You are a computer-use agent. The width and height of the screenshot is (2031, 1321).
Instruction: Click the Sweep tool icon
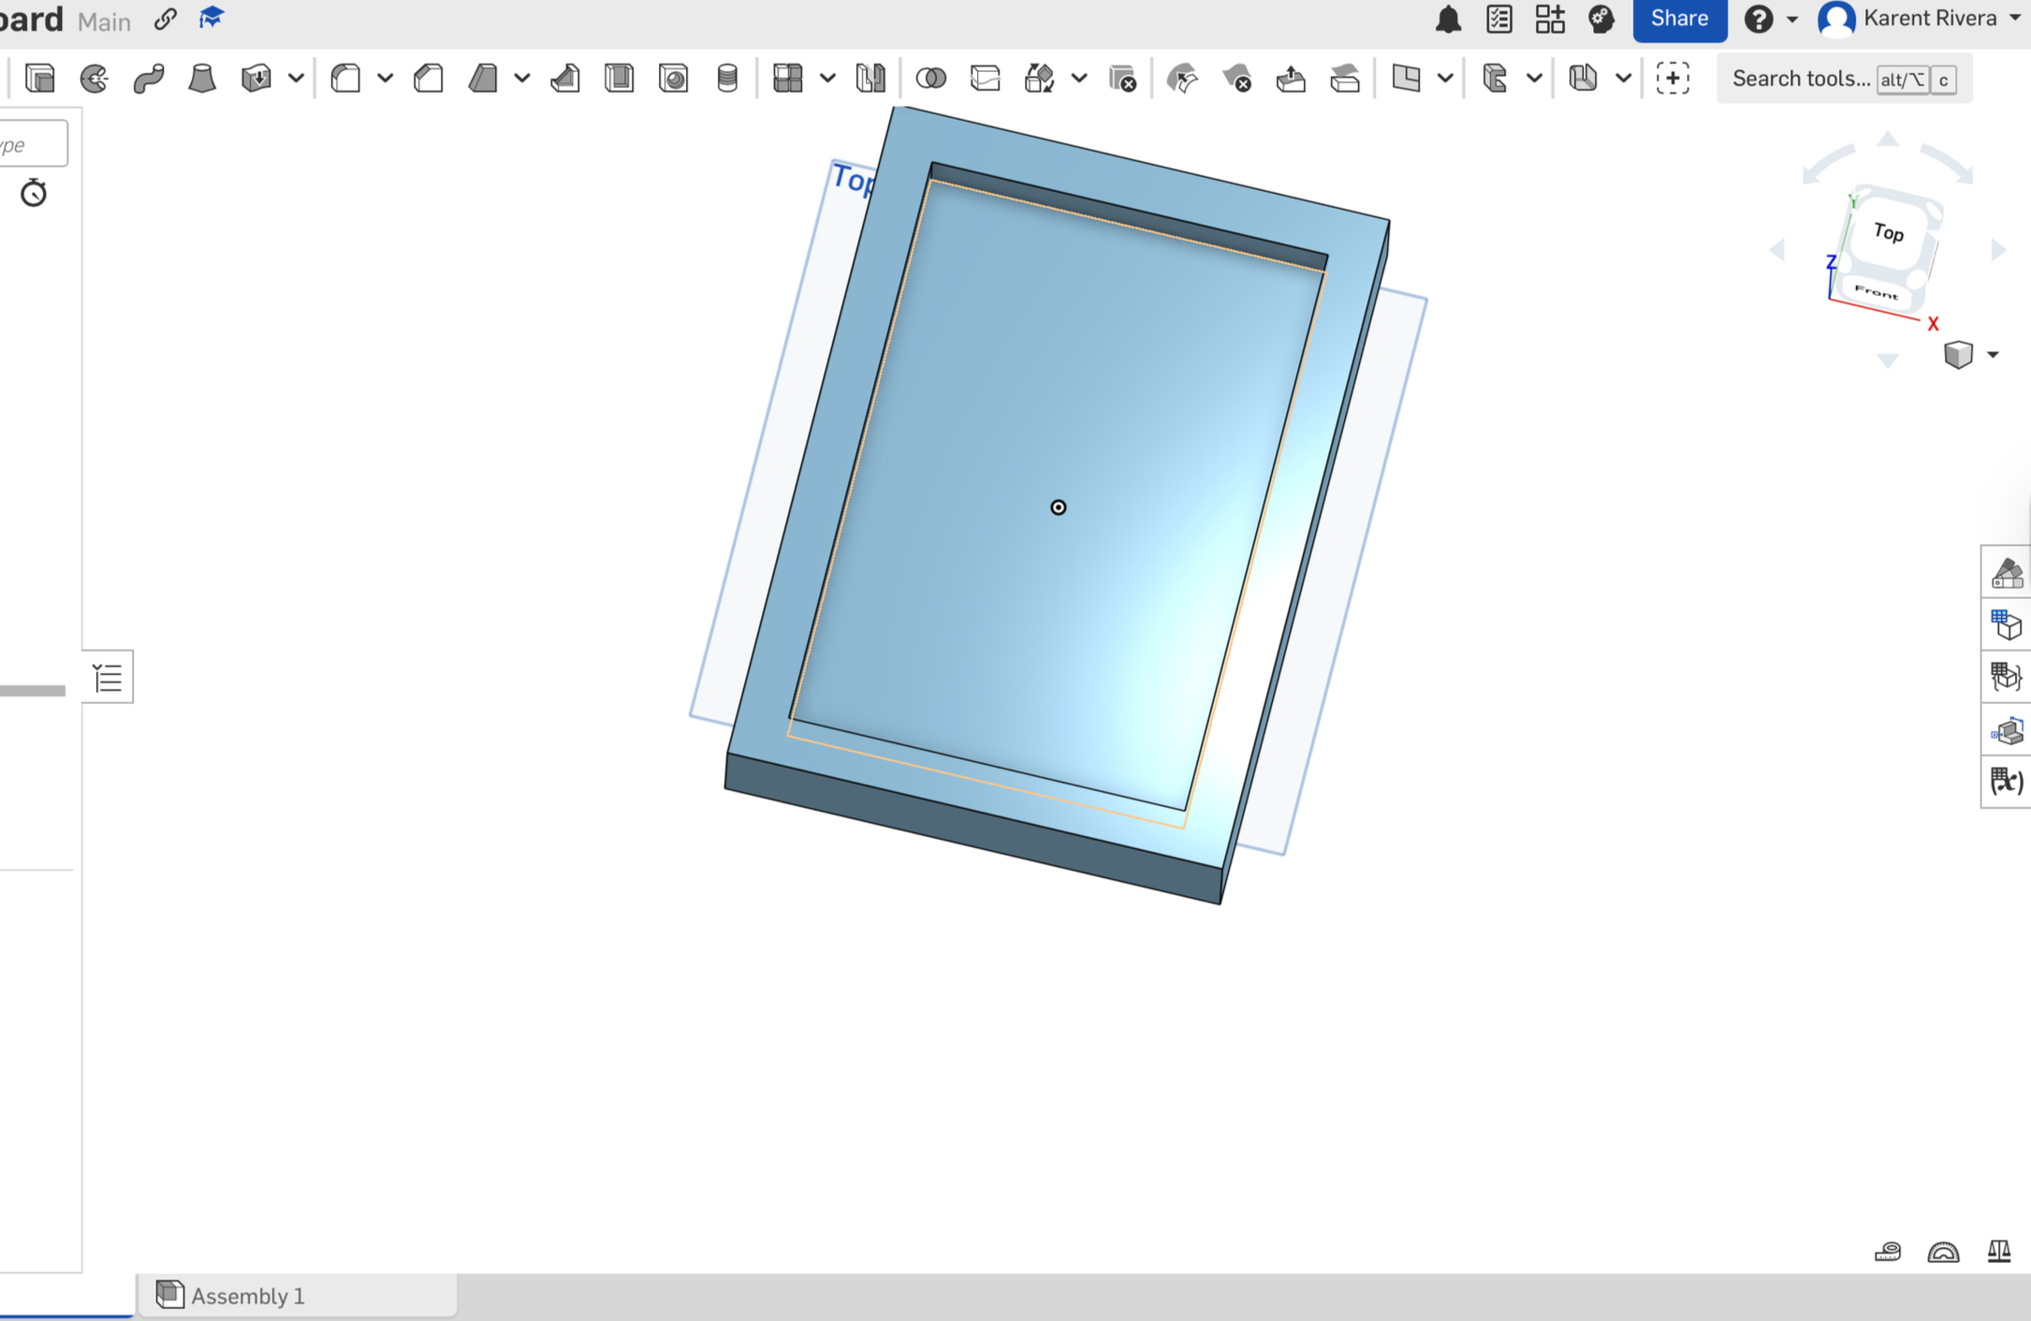[x=148, y=78]
